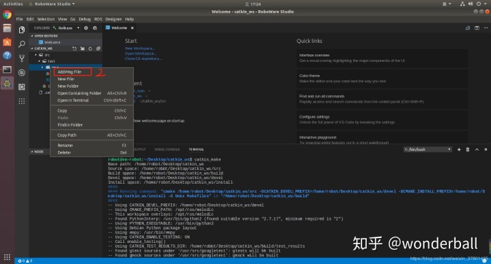
Task: Open Ubuntu Software from the dock
Action: tap(7, 42)
